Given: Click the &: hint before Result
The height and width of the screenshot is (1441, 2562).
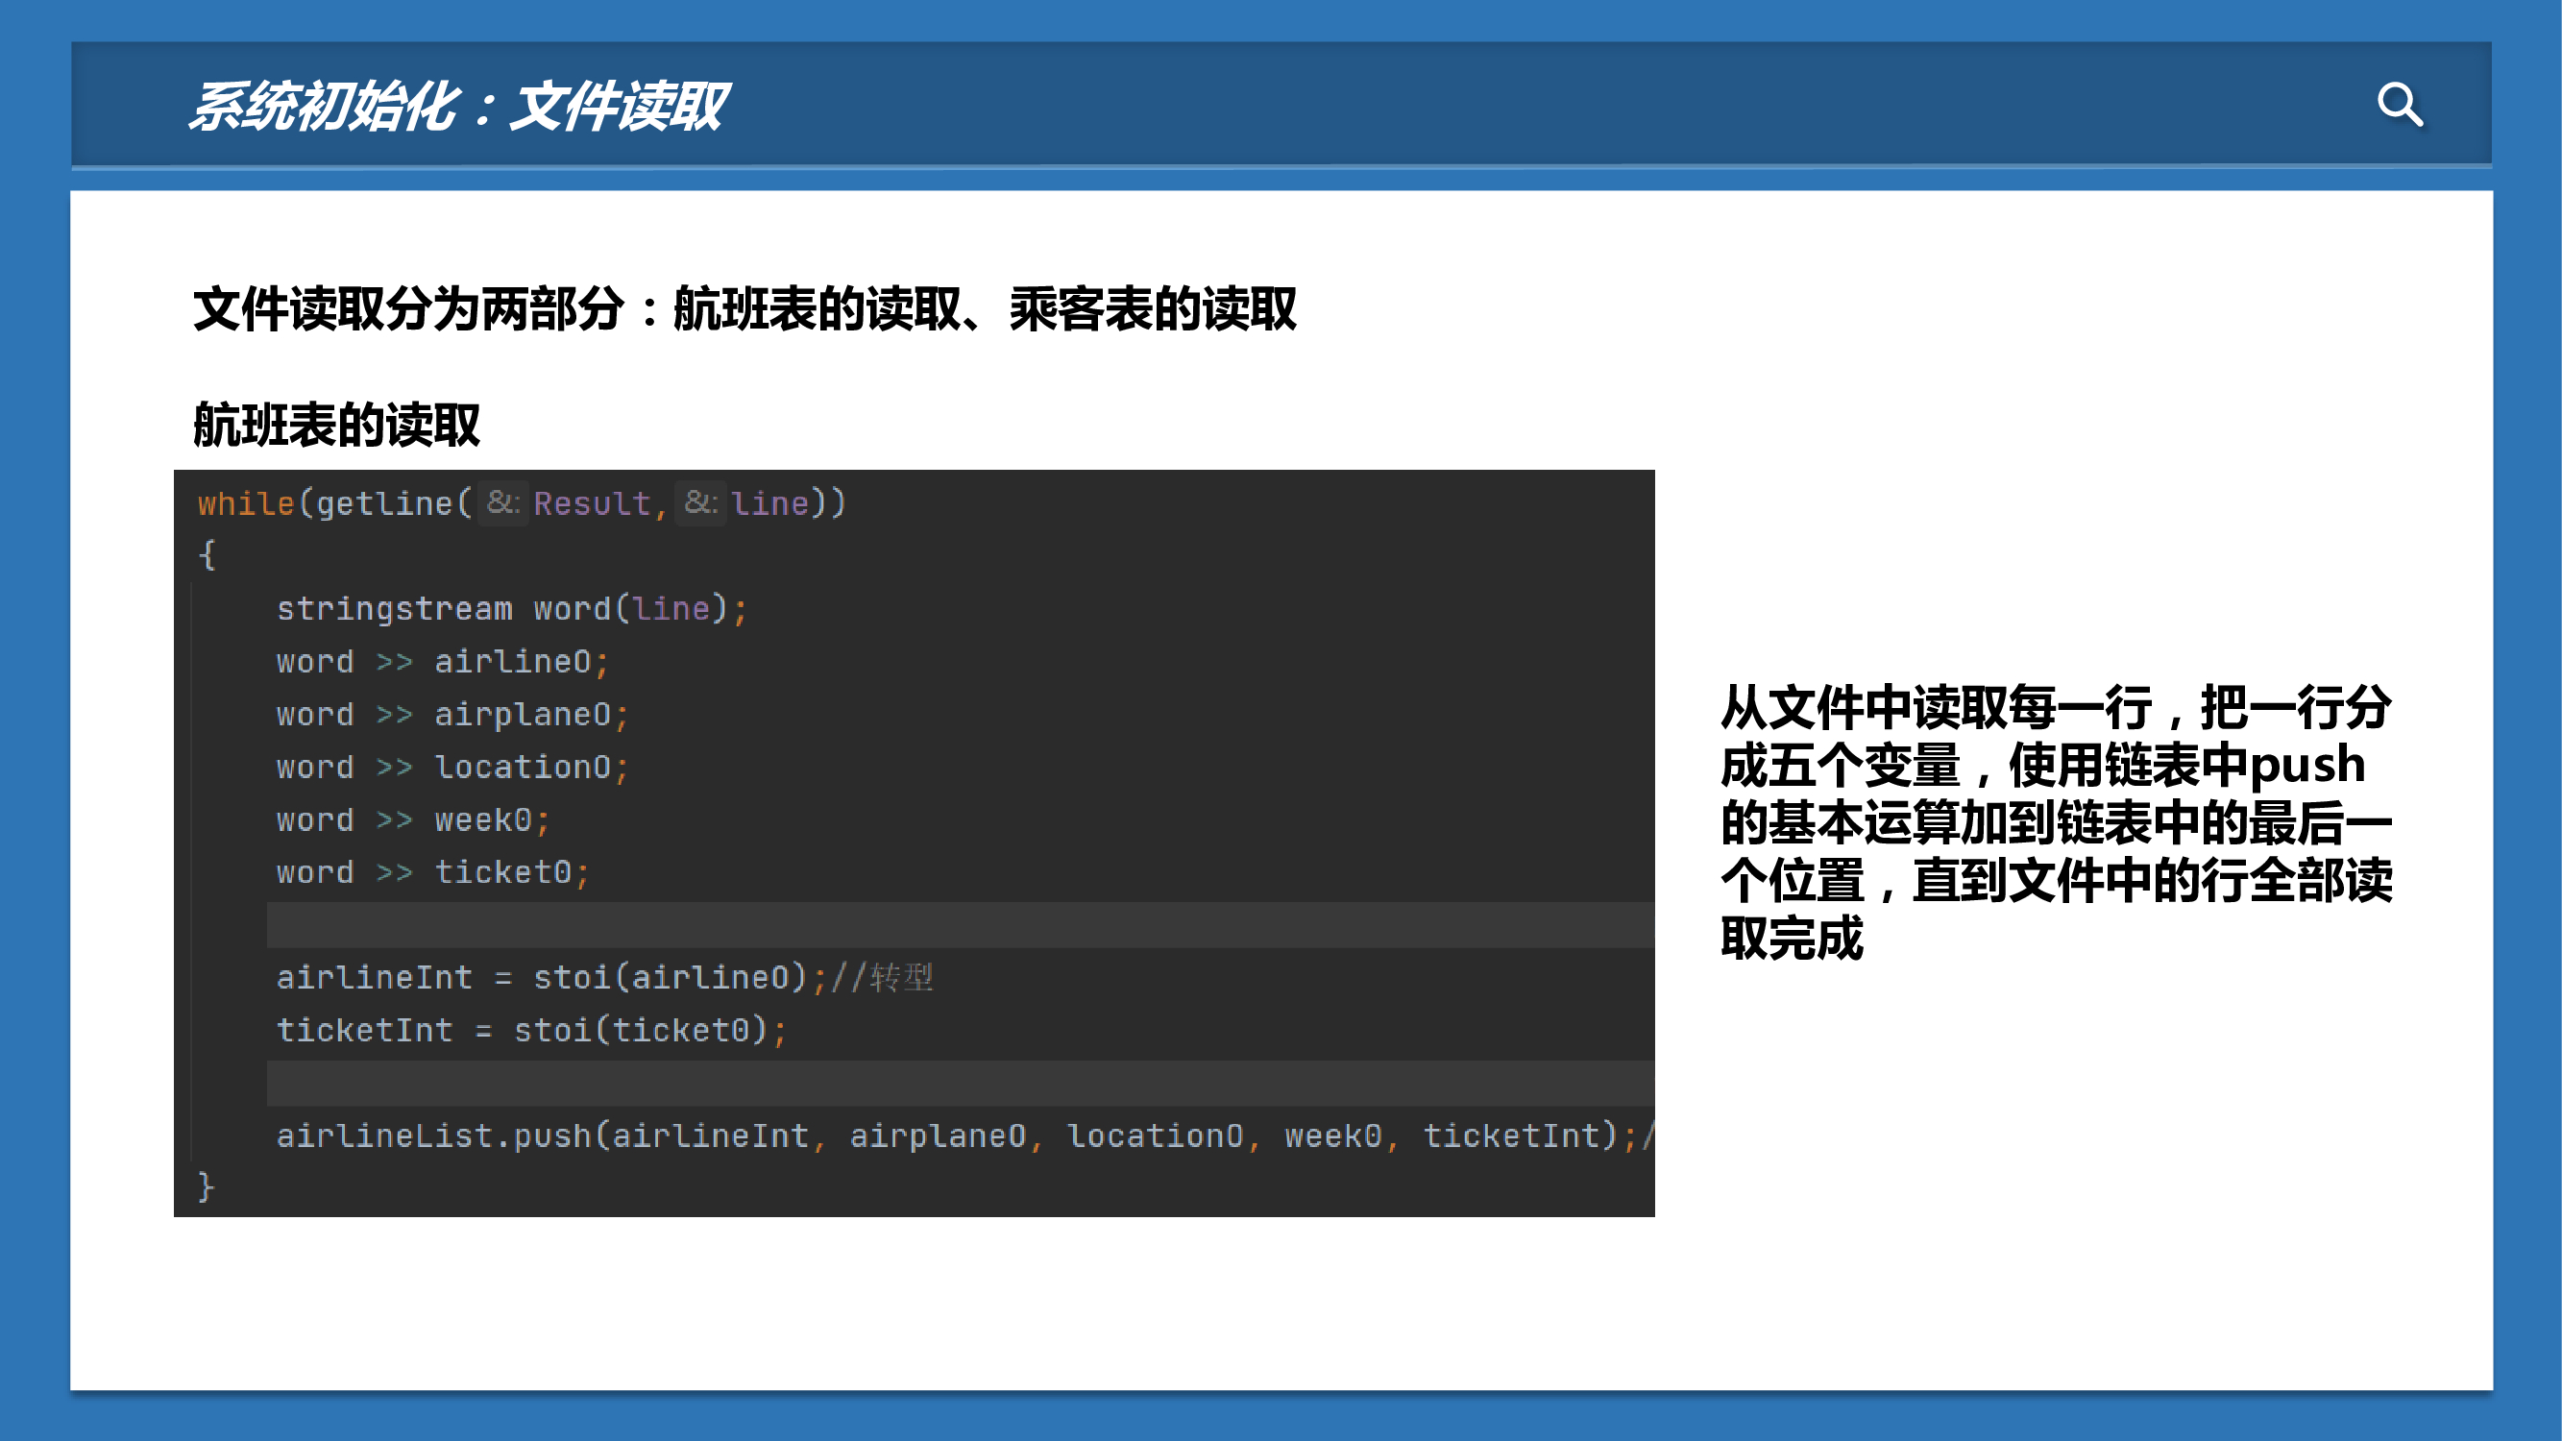Looking at the screenshot, I should pos(503,502).
